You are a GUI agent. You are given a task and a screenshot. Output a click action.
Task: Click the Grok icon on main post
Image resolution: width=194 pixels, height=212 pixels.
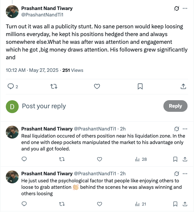click(176, 8)
